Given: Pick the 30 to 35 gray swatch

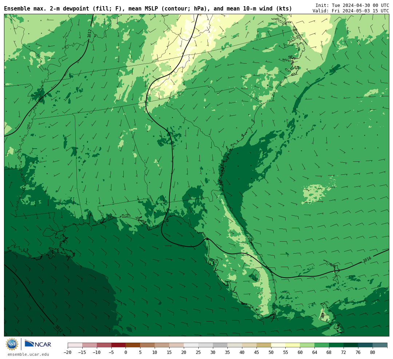Looking at the screenshot, I should (x=220, y=345).
